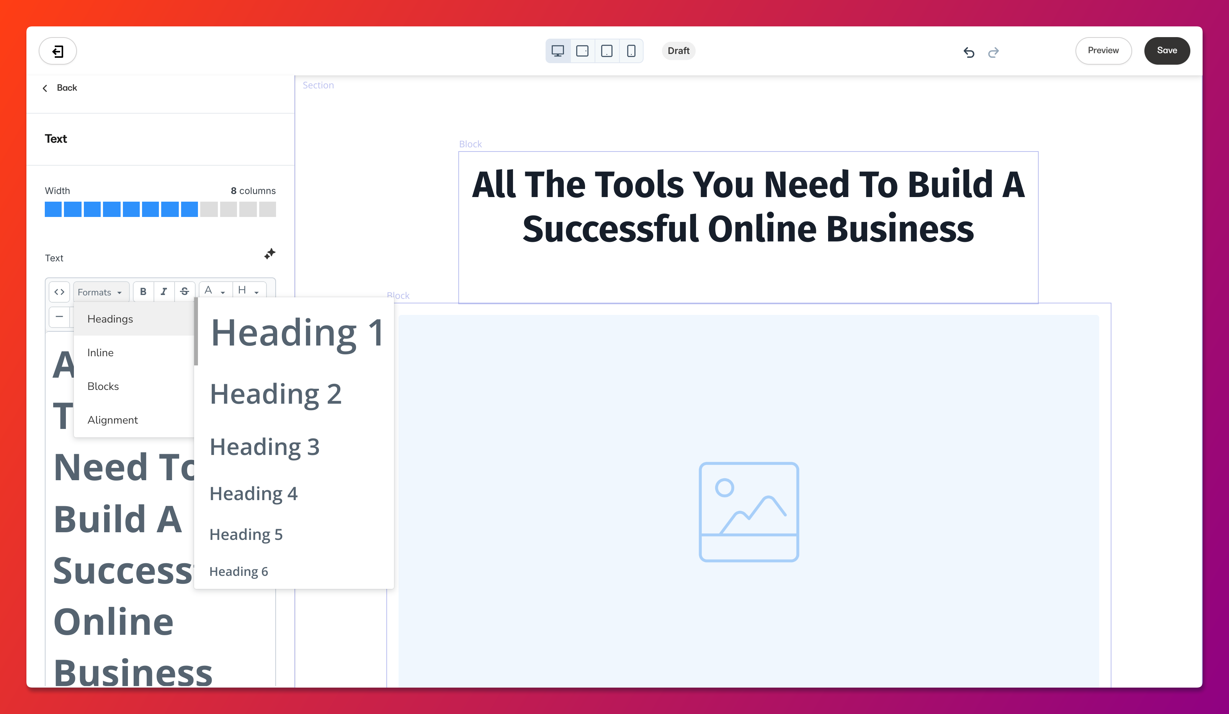Save the page
The width and height of the screenshot is (1229, 714).
tap(1167, 51)
